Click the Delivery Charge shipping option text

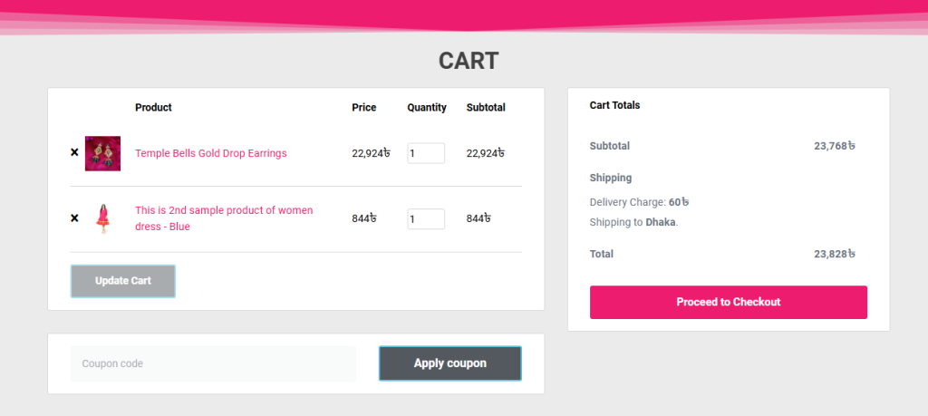pos(633,202)
